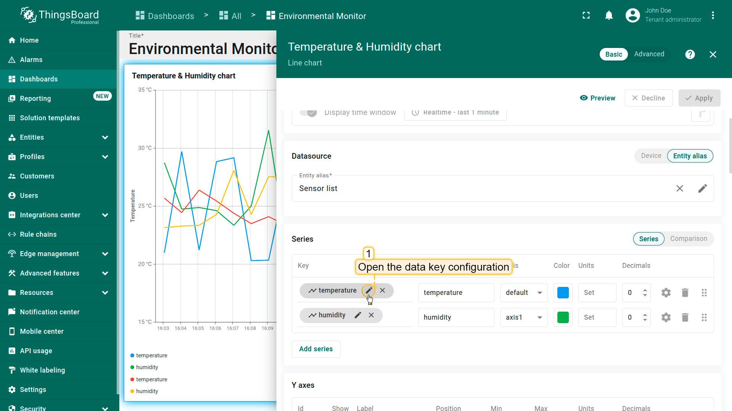Click the Apply button
Image resolution: width=732 pixels, height=411 pixels.
pos(699,98)
